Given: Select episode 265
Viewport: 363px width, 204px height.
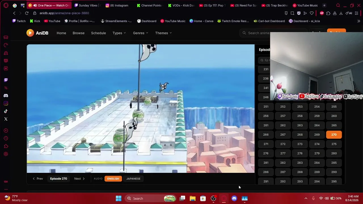Looking at the screenshot, I should 334,125.
